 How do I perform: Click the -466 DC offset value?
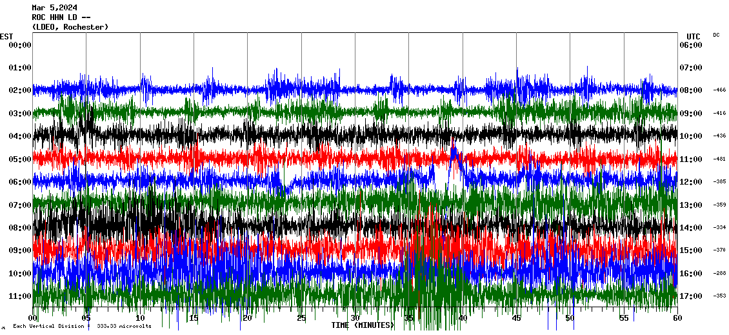point(719,90)
